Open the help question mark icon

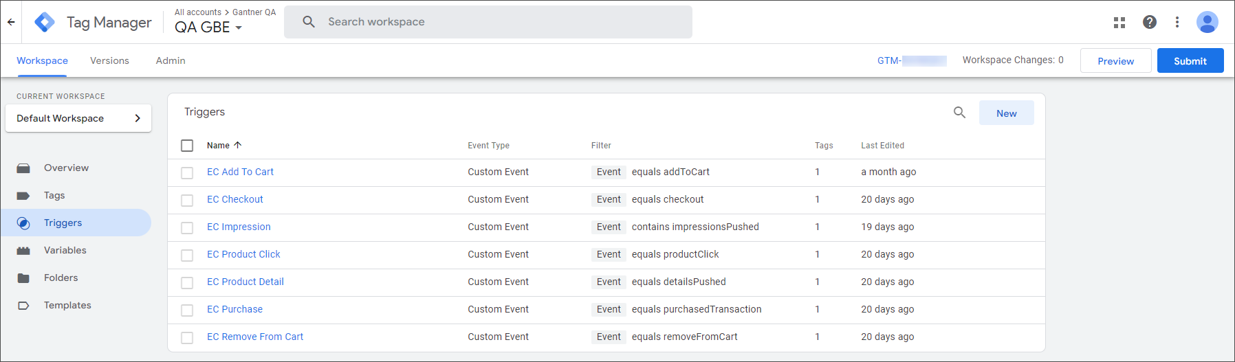[1149, 22]
